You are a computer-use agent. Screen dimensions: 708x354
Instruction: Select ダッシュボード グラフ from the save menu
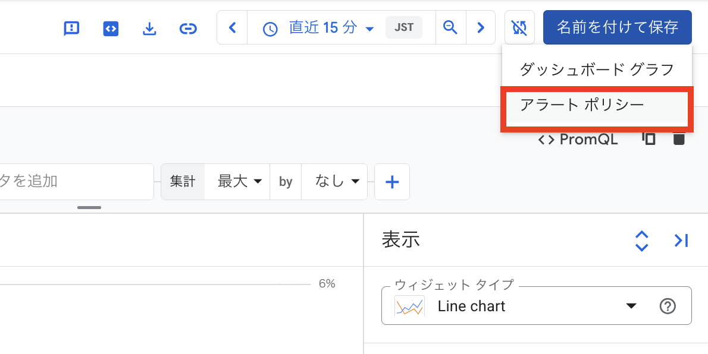click(x=597, y=68)
